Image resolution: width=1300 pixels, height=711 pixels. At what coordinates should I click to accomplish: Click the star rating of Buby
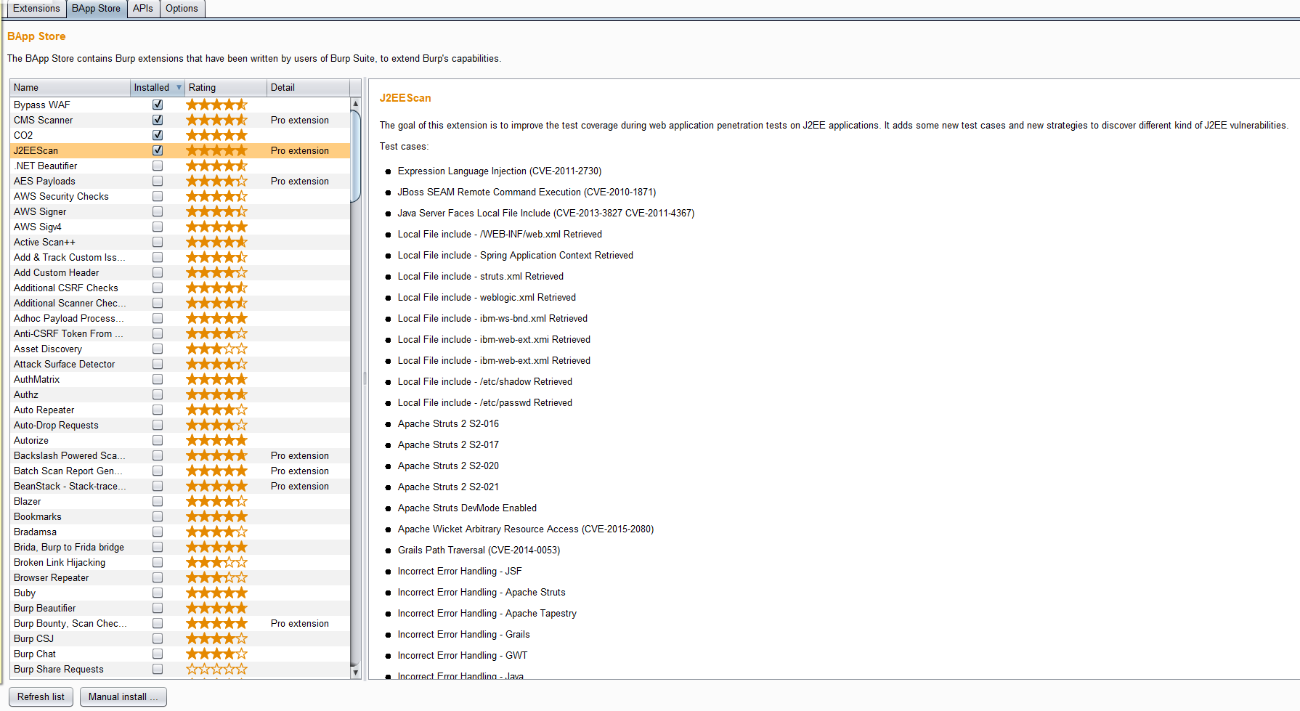(216, 593)
